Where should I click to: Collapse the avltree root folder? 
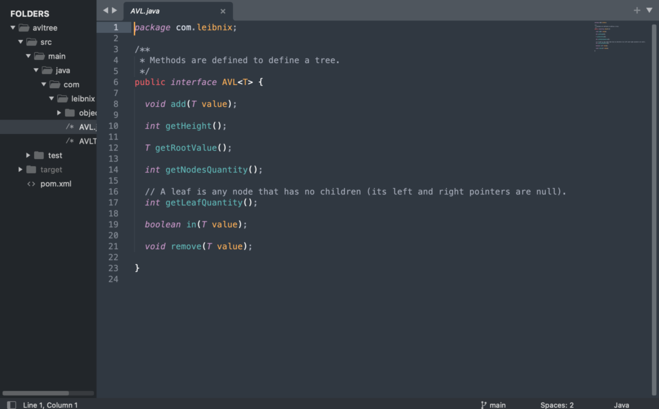pos(13,28)
